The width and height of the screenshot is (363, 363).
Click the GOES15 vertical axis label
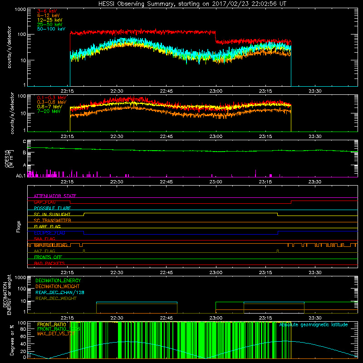click(x=9, y=158)
